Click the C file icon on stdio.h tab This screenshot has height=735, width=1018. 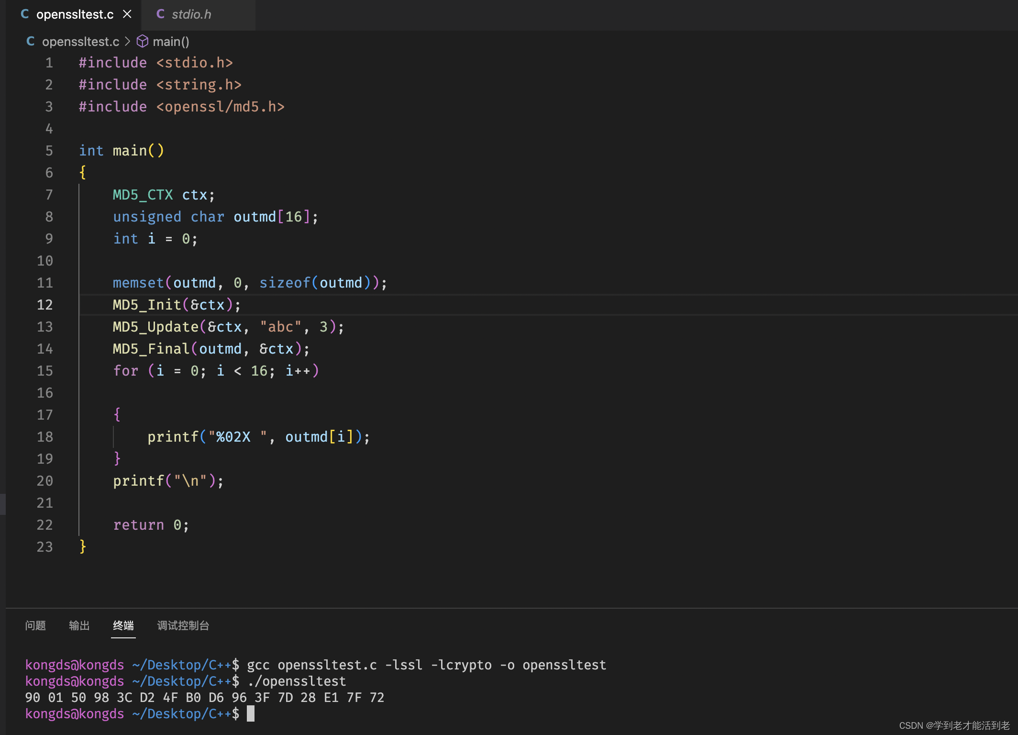160,14
